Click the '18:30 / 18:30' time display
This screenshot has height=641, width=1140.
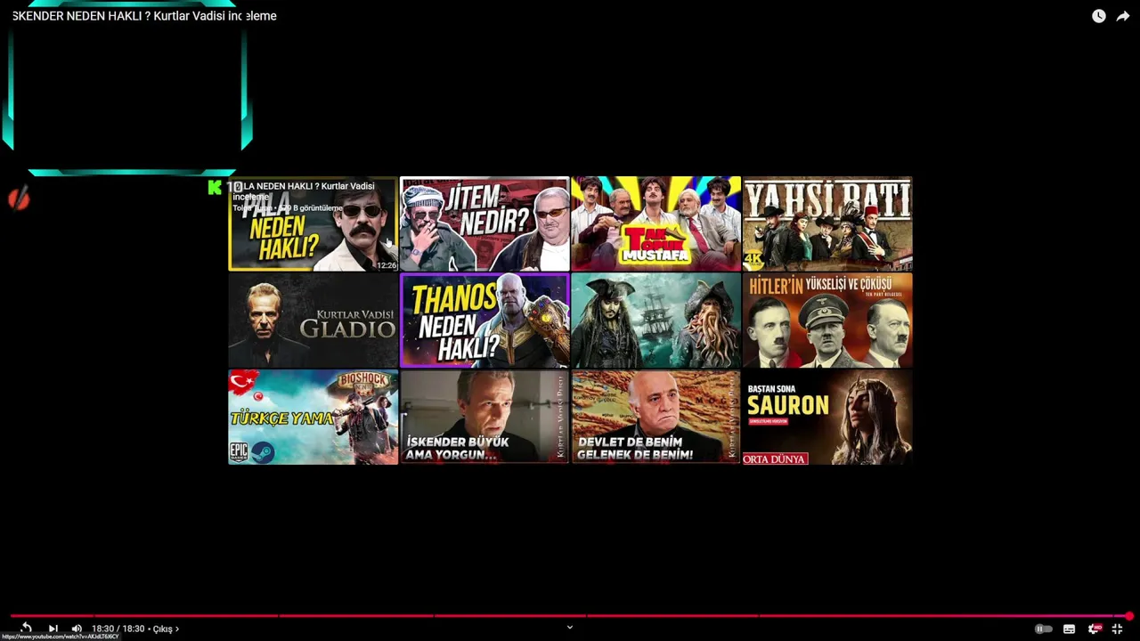click(x=118, y=629)
